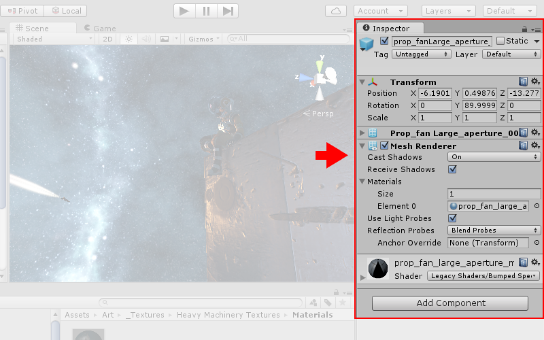Click the material preview sphere thumbnail
The width and height of the screenshot is (544, 340).
pyautogui.click(x=378, y=269)
